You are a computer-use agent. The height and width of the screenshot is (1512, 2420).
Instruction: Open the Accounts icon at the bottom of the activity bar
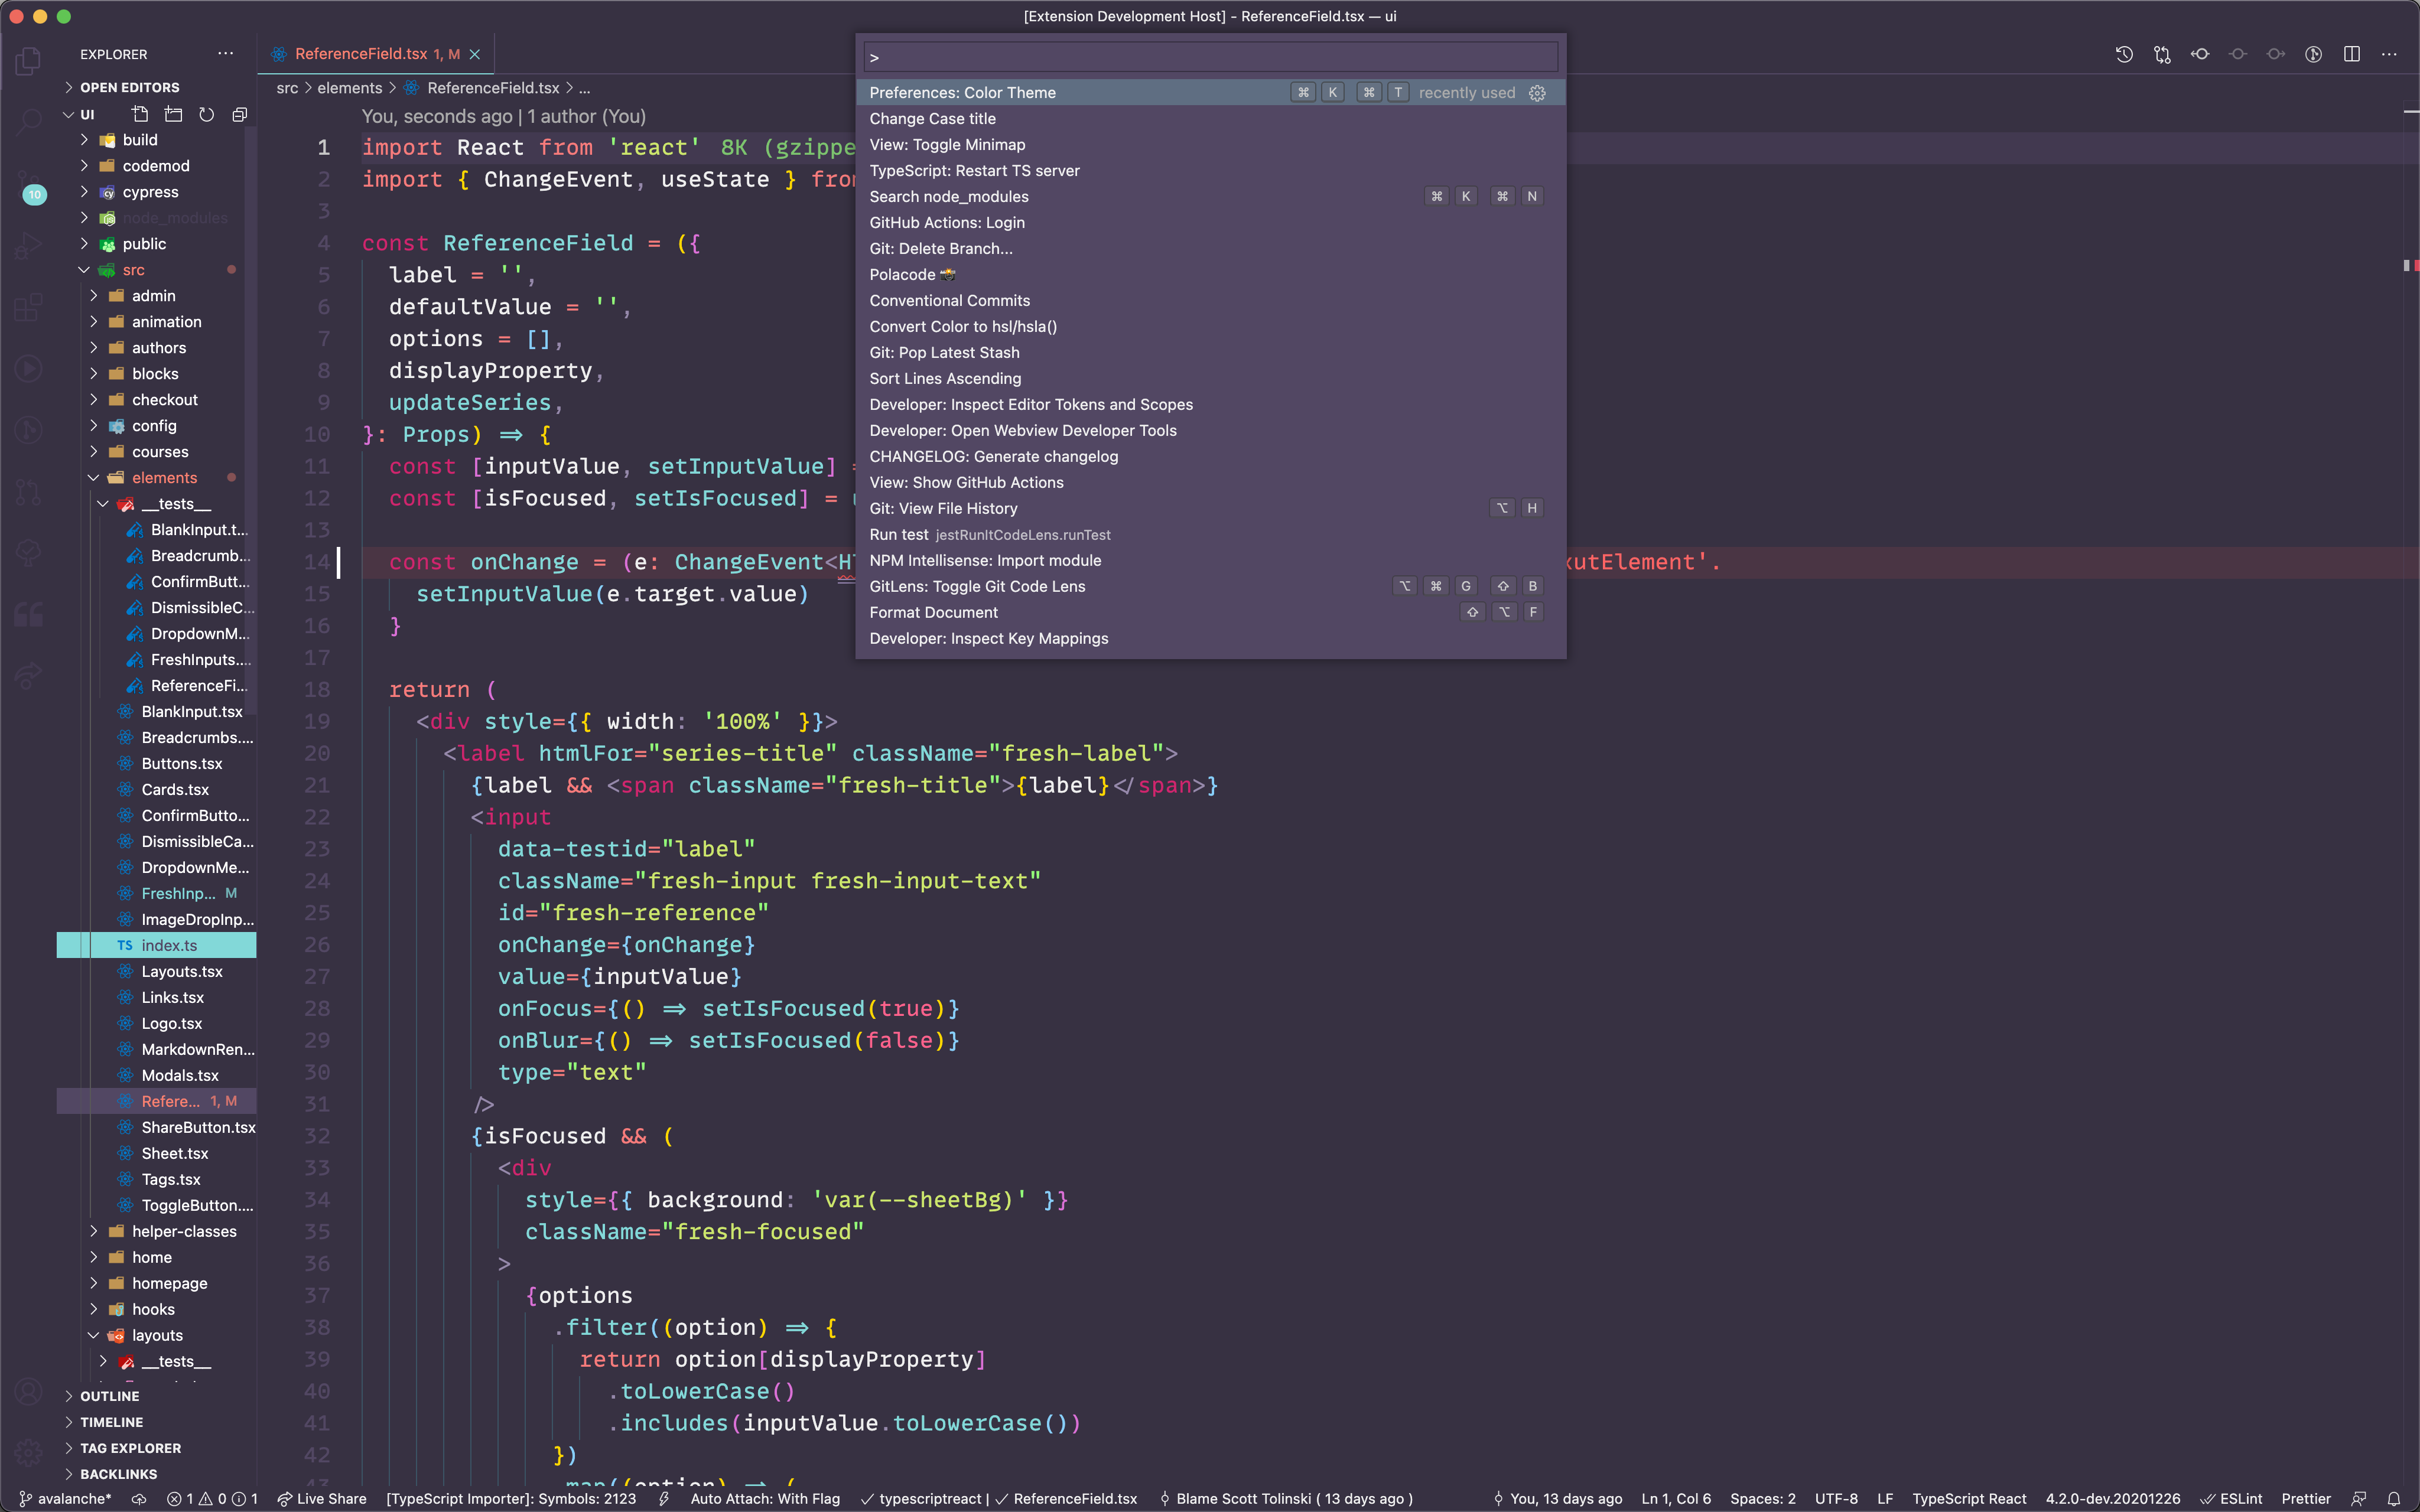click(x=29, y=1392)
